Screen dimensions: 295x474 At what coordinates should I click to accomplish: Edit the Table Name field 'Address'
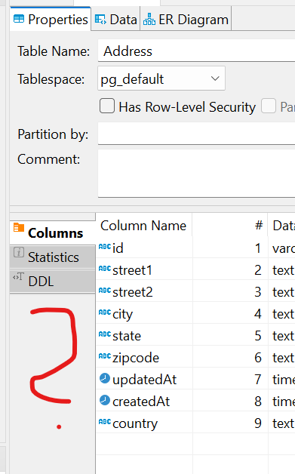tap(196, 51)
